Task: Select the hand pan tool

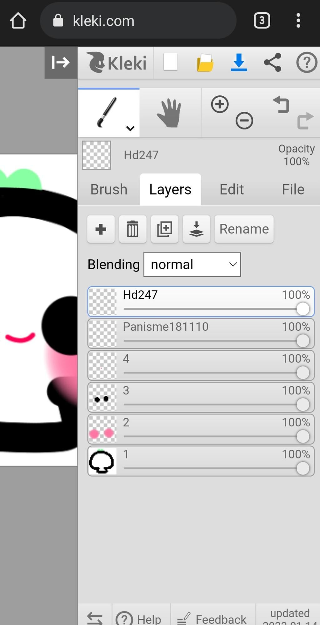Action: 169,113
